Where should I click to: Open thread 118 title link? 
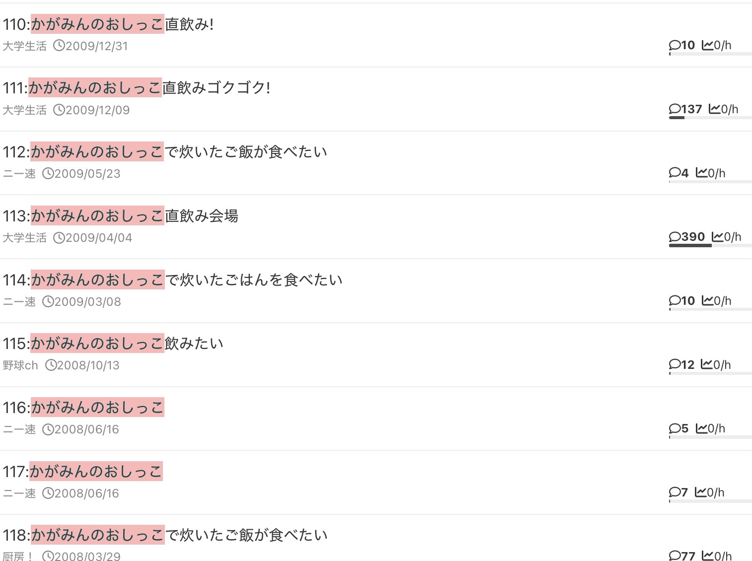(165, 535)
